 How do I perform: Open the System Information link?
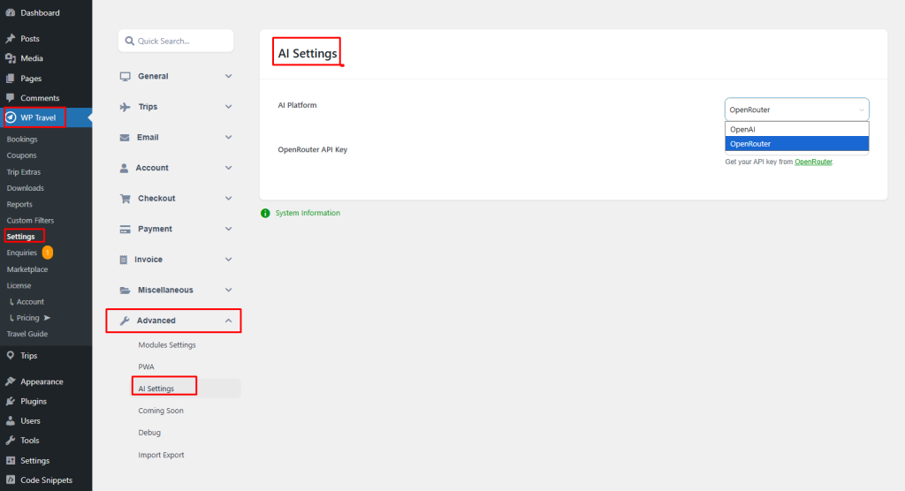coord(308,214)
